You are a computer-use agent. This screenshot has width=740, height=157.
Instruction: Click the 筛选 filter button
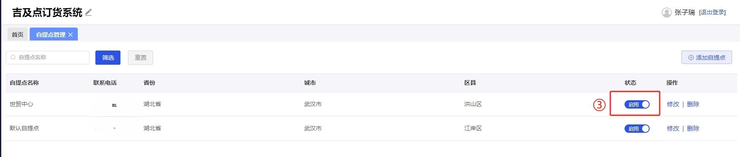(108, 58)
